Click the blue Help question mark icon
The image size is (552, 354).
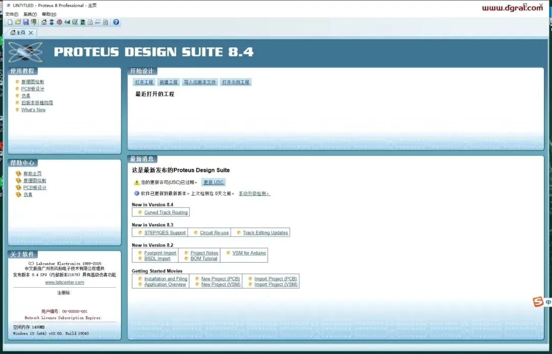(x=116, y=22)
